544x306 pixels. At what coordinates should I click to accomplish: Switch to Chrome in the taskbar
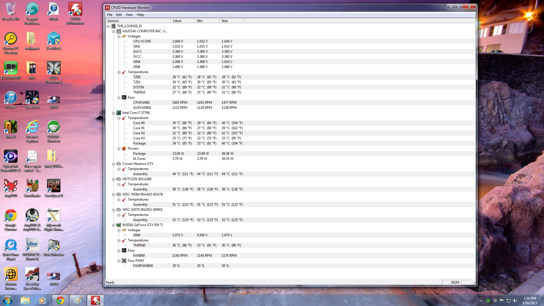tap(60, 300)
